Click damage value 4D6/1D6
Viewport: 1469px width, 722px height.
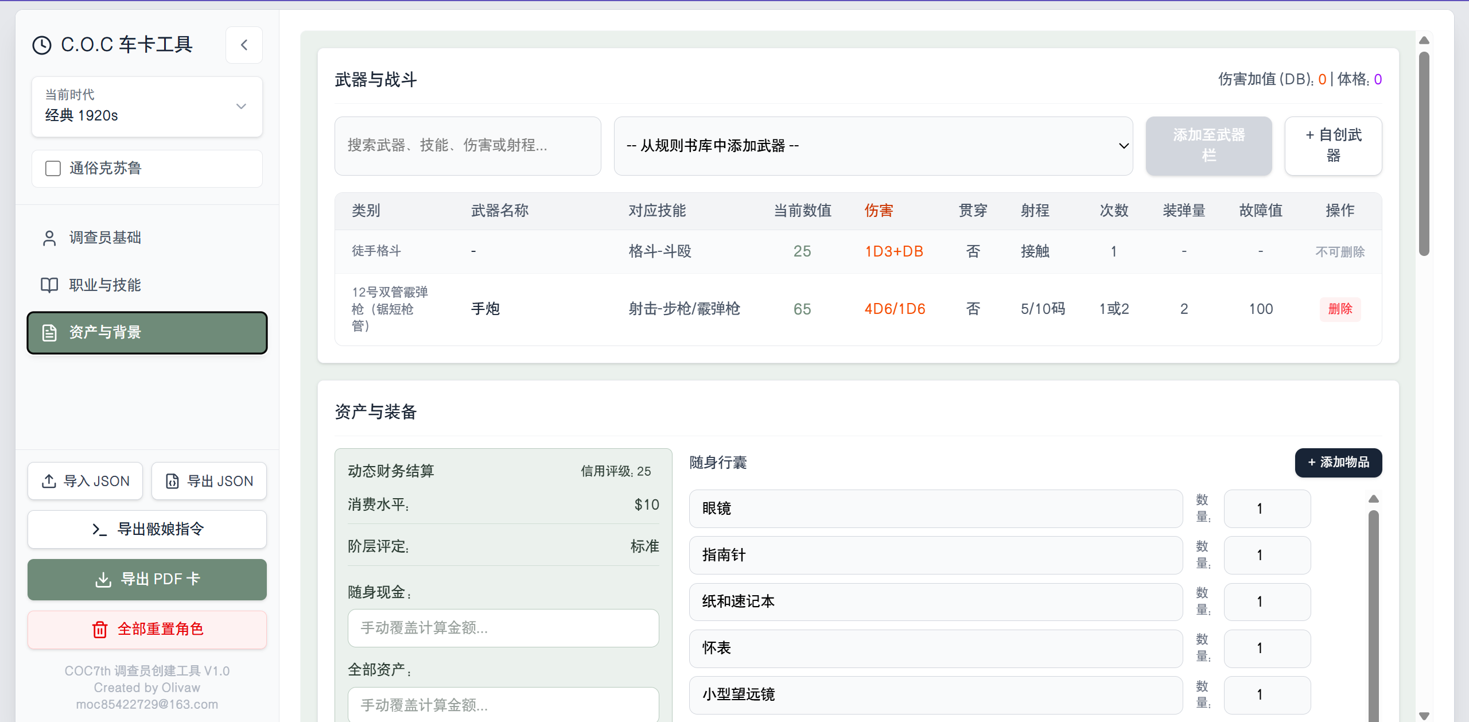tap(895, 309)
